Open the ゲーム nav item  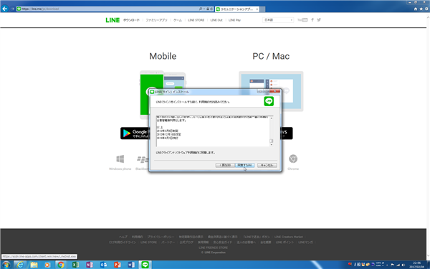[x=178, y=20]
